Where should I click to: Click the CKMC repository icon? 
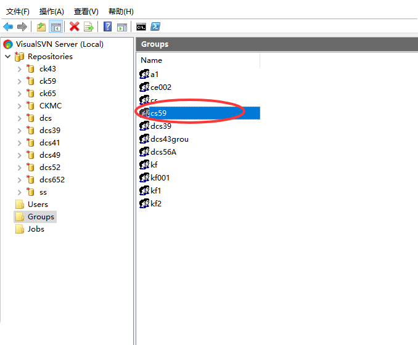coord(30,105)
